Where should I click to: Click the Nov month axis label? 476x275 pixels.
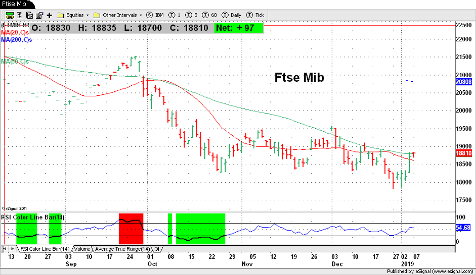(247, 264)
